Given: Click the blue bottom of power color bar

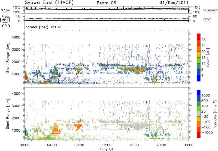Looking at the screenshot, I should click(x=199, y=78).
